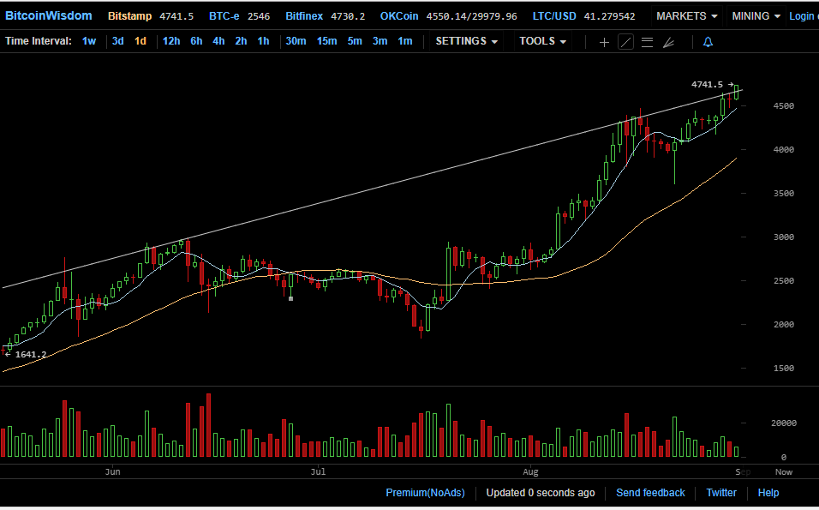Open the Twitter link in footer
This screenshot has height=510, width=819.
click(720, 493)
